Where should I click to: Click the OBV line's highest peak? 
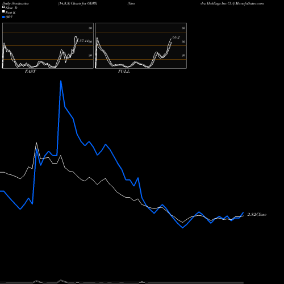(x=61, y=81)
